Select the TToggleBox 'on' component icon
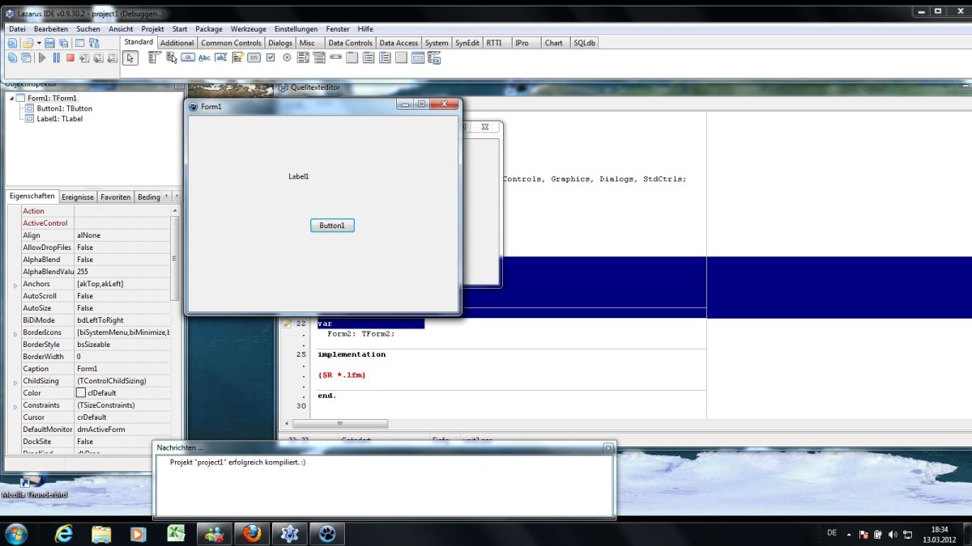The image size is (972, 546). [254, 57]
